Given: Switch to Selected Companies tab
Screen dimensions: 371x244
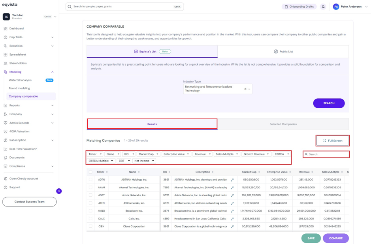Looking at the screenshot, I should 283,124.
